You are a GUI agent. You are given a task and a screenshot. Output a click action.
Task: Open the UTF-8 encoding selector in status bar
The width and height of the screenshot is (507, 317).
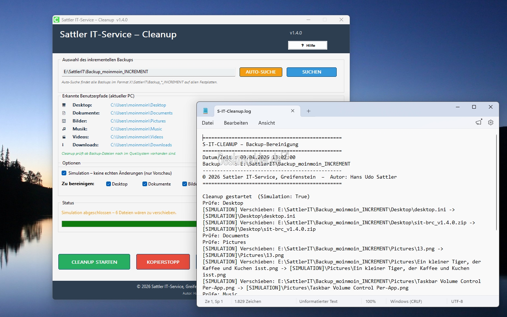click(457, 301)
